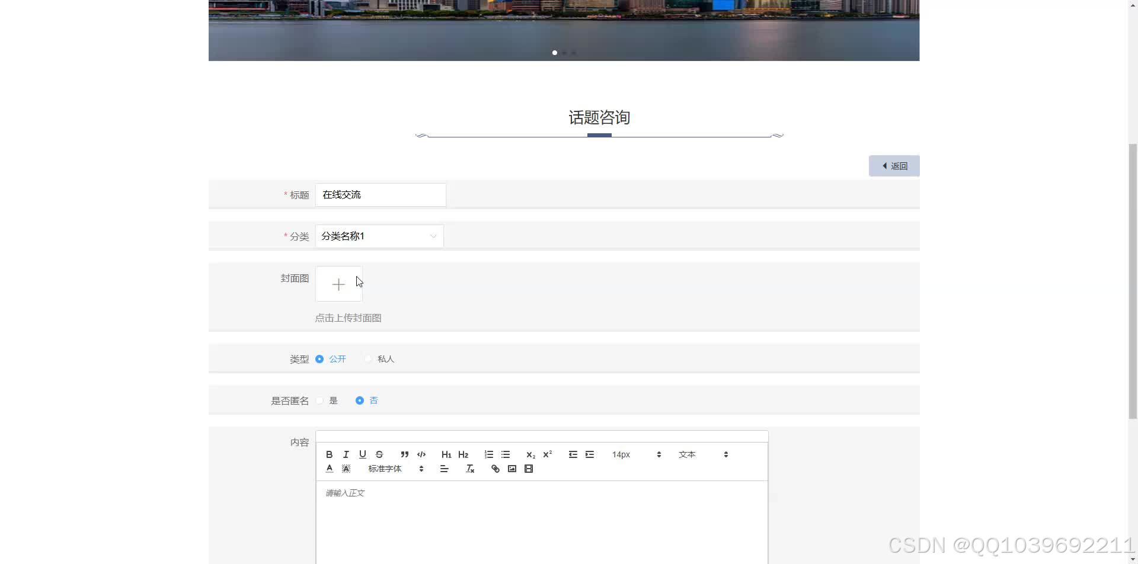Image resolution: width=1138 pixels, height=564 pixels.
Task: Open the 标准字体 font family dropdown
Action: tap(385, 469)
